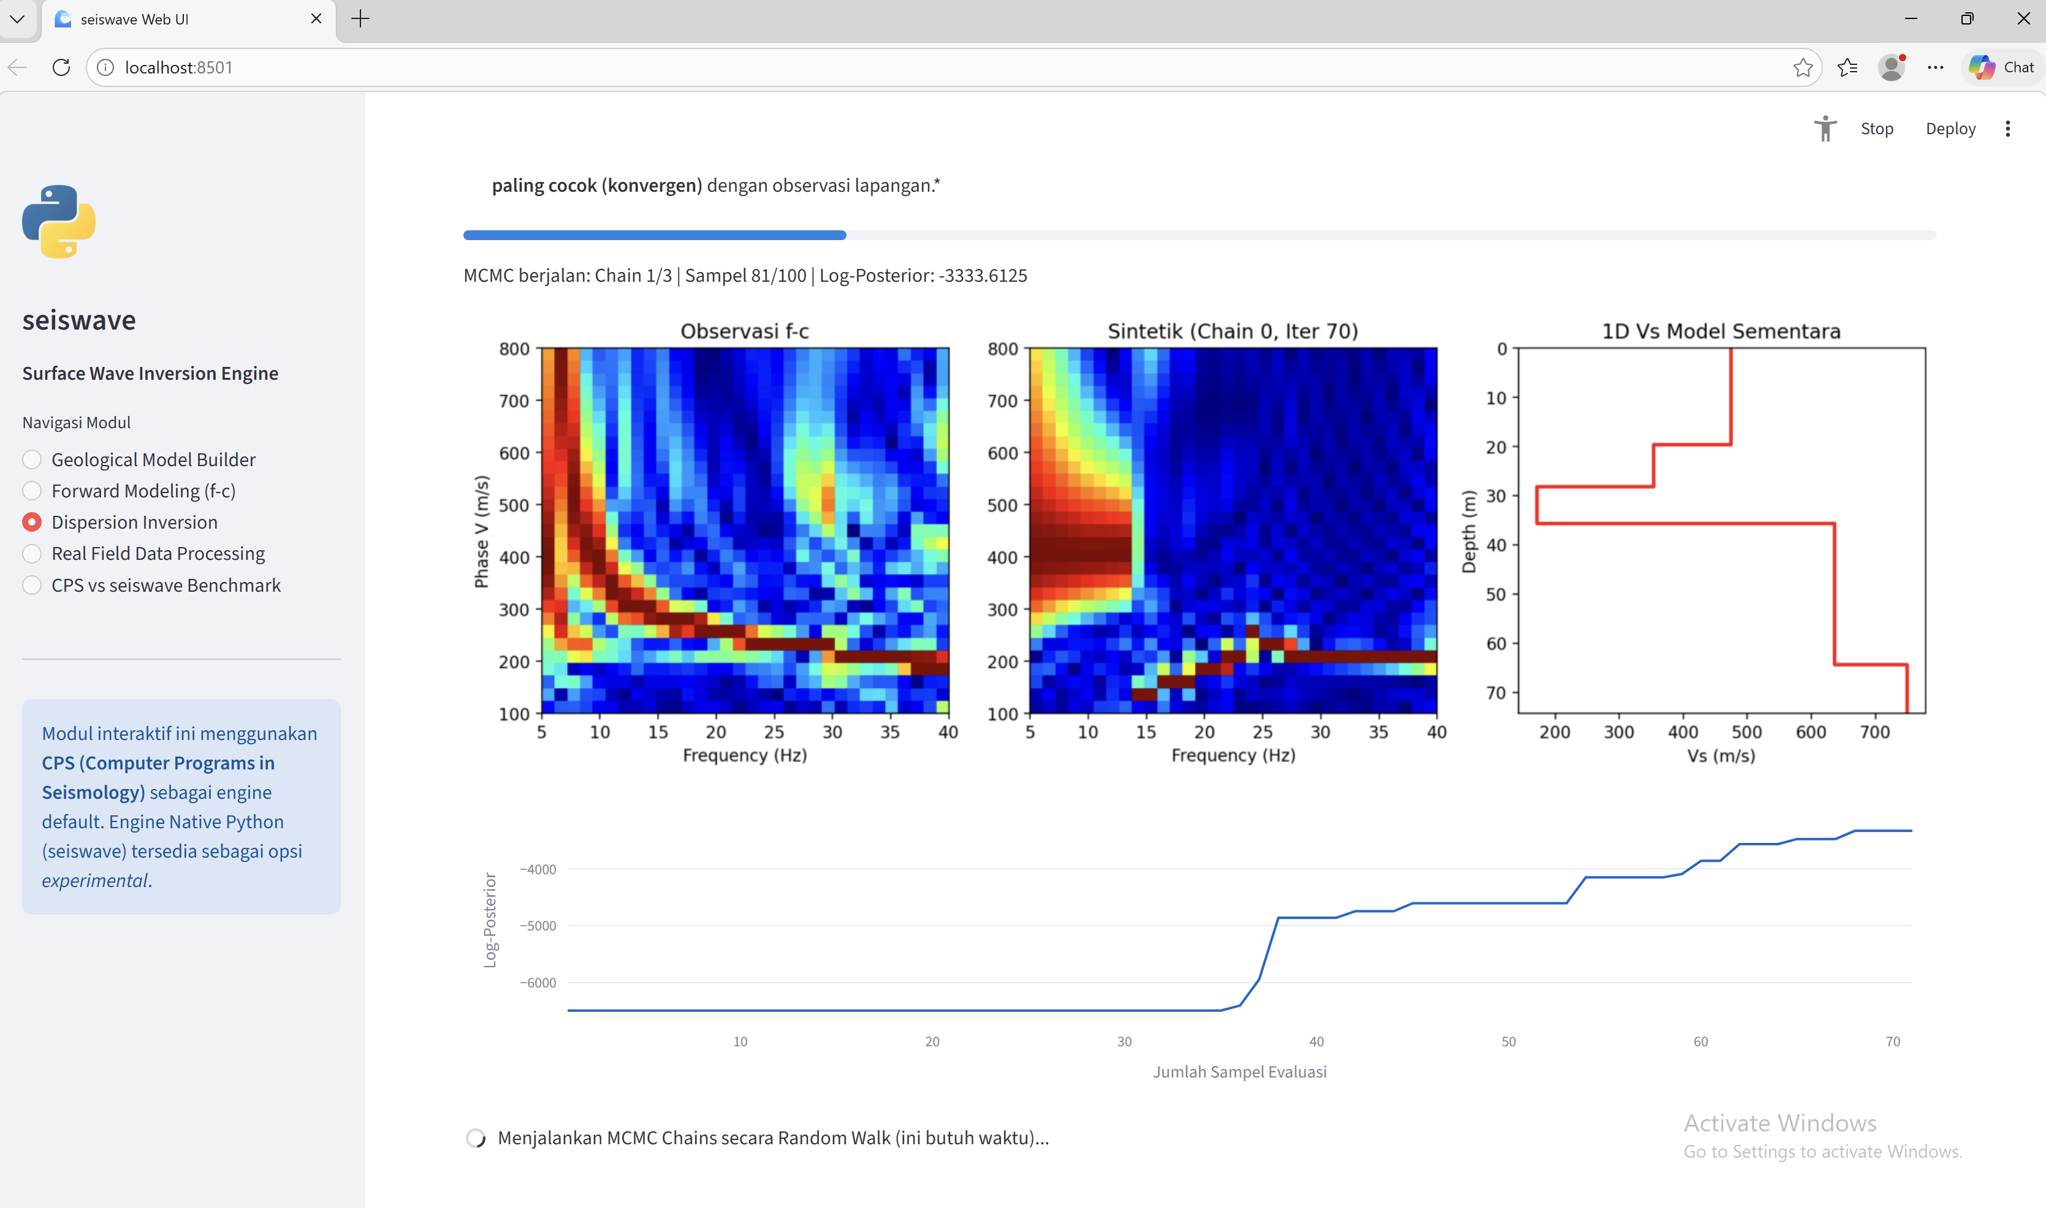Click the running spinner next to MCMC Chains message
2046x1208 pixels.
click(x=476, y=1138)
